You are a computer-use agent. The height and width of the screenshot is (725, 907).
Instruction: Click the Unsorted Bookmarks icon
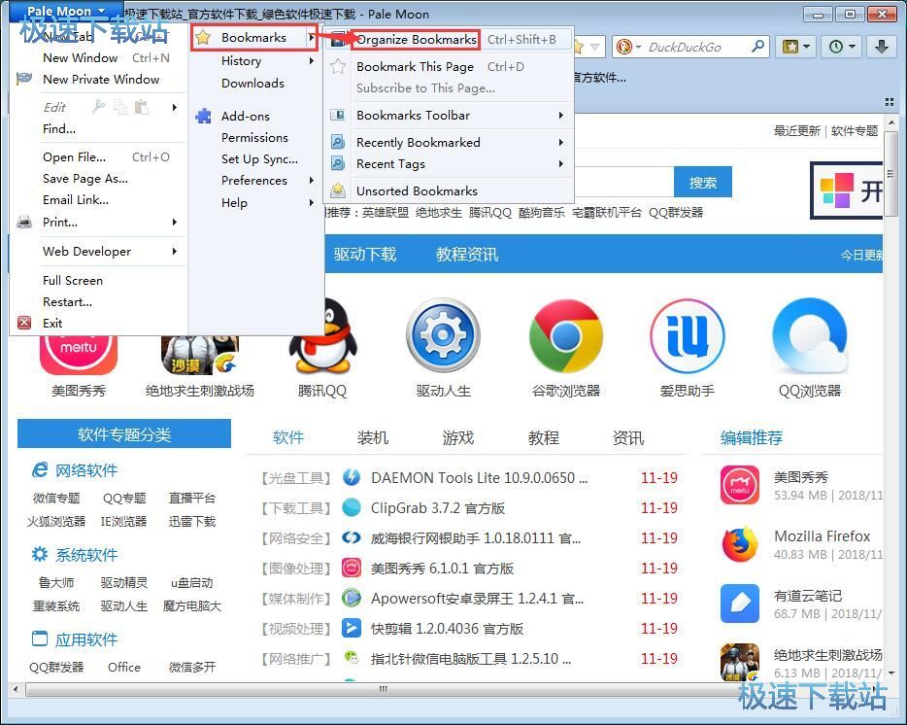(338, 190)
